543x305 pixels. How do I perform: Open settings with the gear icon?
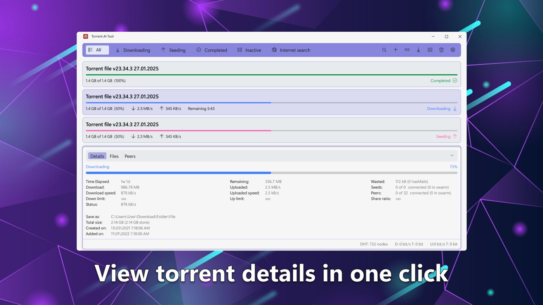click(453, 50)
